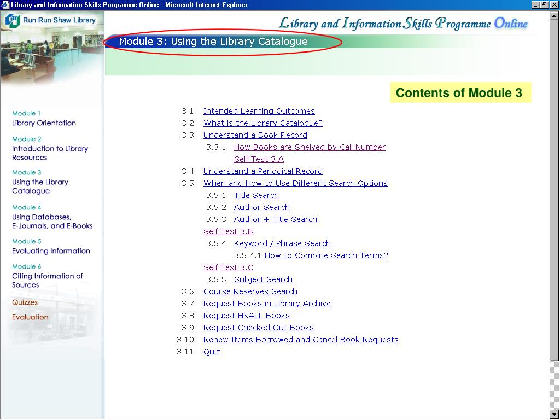Open Understand a Periodical Record link

pos(263,171)
